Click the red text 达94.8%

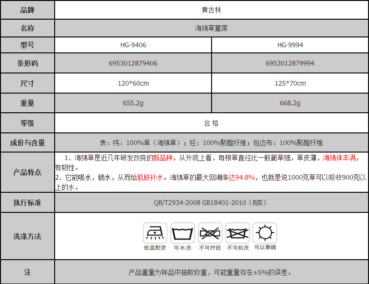241,177
